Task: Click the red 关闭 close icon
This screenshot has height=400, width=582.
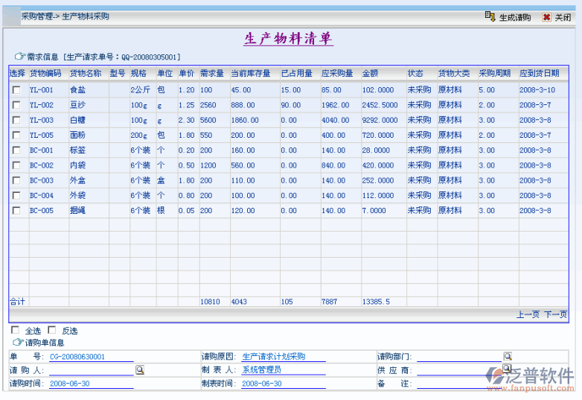Action: (546, 17)
